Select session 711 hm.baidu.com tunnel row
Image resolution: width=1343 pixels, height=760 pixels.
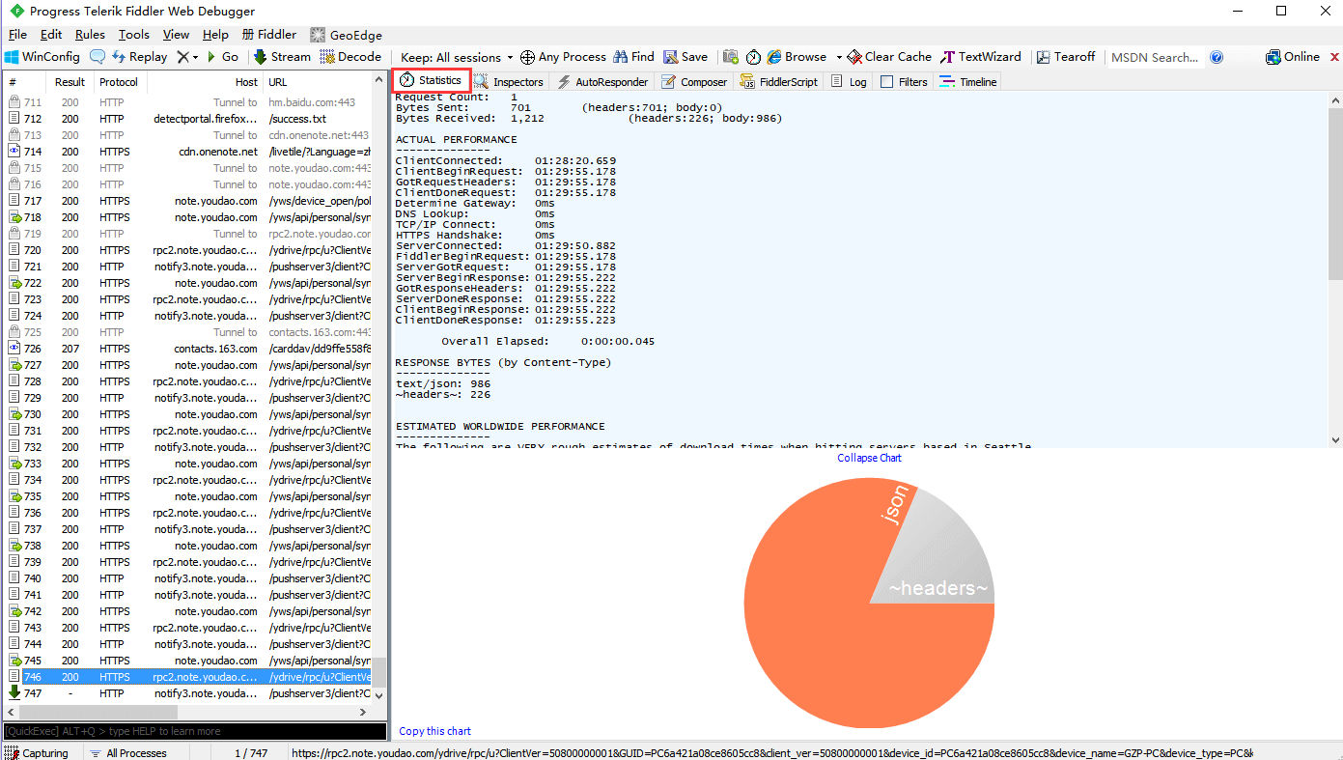click(x=188, y=102)
